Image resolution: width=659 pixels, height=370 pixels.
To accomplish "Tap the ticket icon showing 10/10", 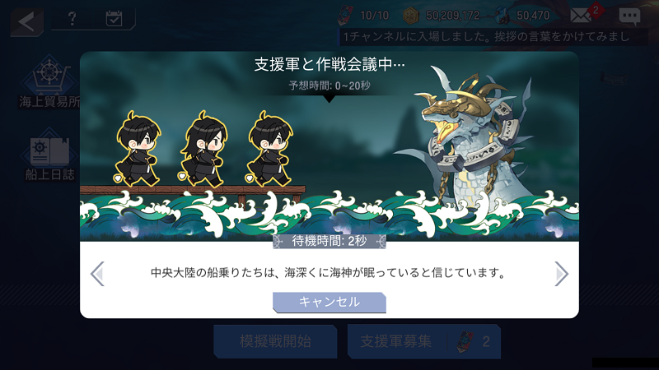I will click(x=346, y=15).
